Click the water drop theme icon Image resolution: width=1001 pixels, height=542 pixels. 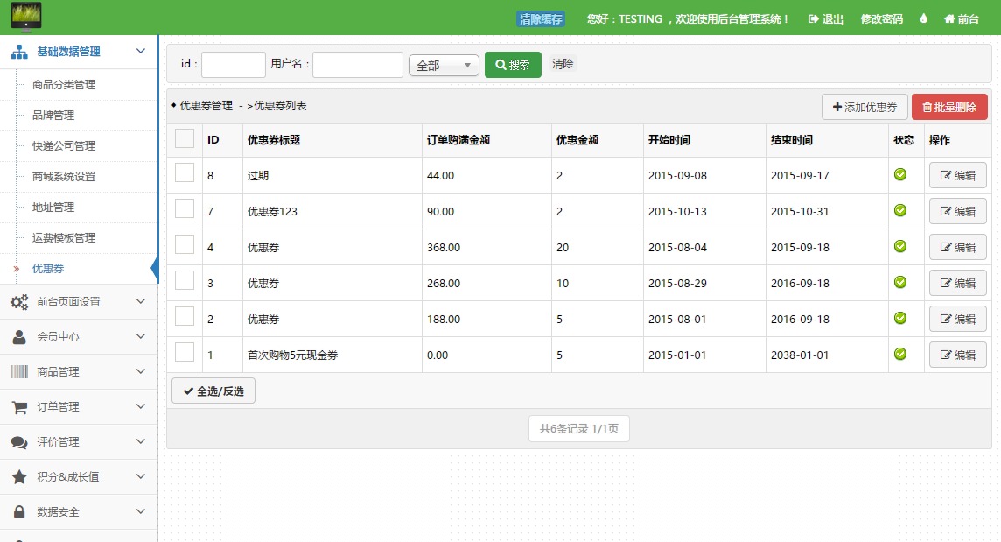923,18
